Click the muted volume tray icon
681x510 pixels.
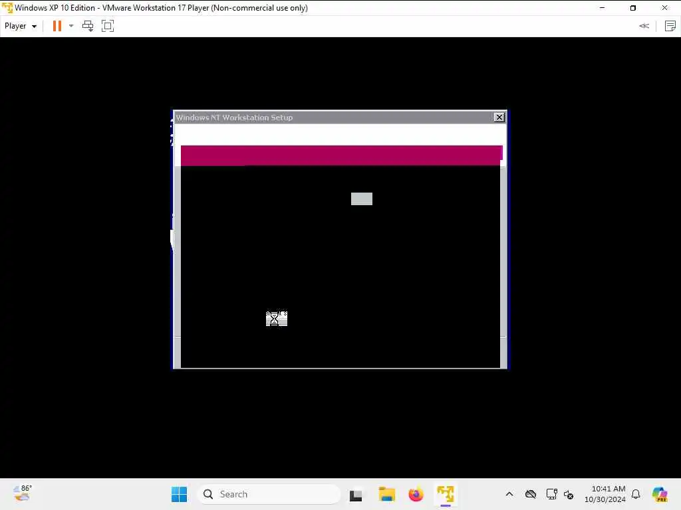tap(569, 494)
